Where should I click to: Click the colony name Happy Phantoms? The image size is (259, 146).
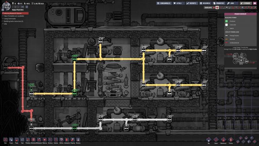tap(18, 10)
